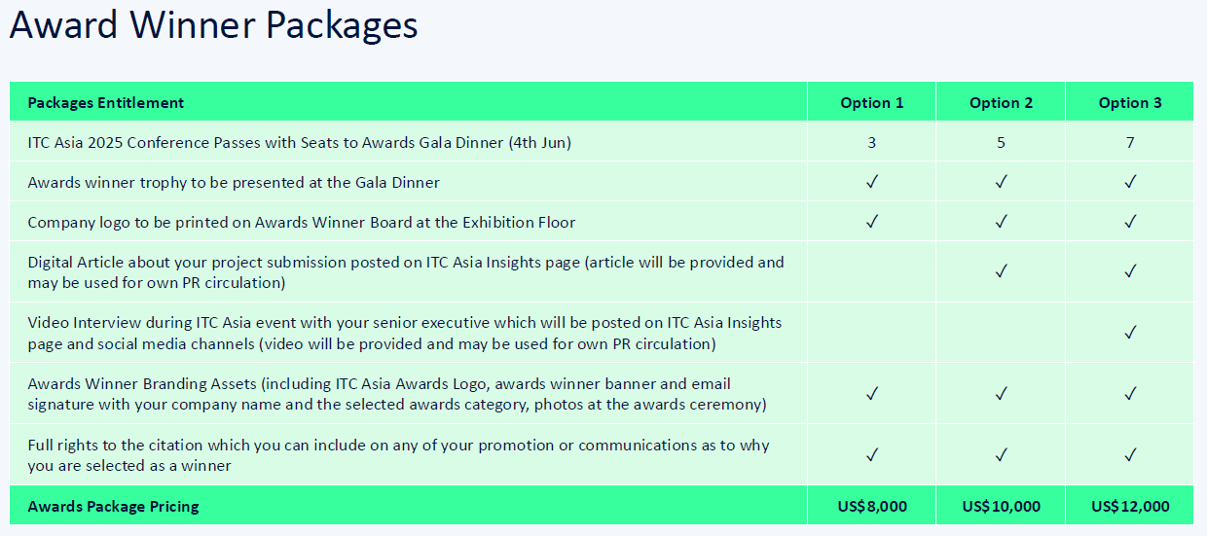This screenshot has width=1207, height=536.
Task: Click the Option 2 citation rights checkmark
Action: [x=1001, y=454]
